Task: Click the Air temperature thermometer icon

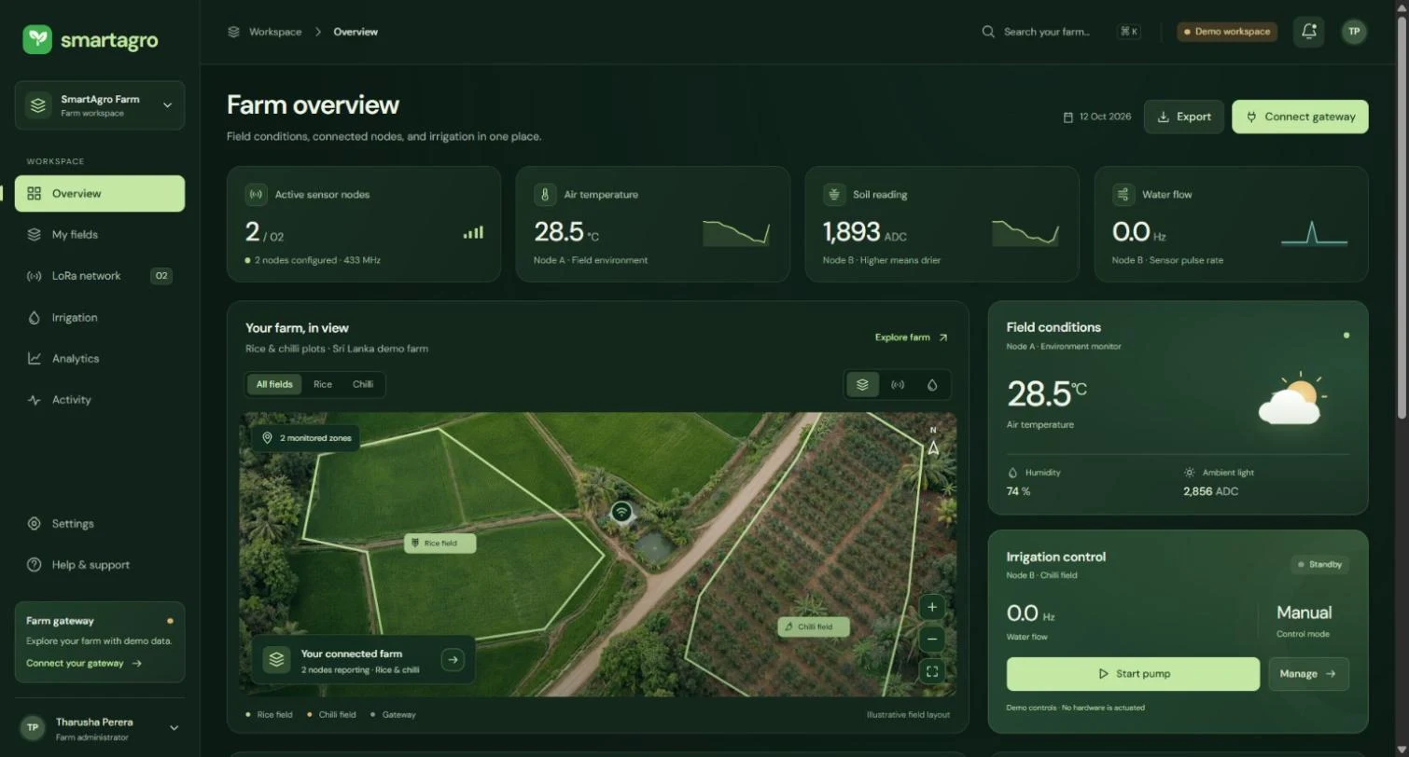Action: coord(545,195)
